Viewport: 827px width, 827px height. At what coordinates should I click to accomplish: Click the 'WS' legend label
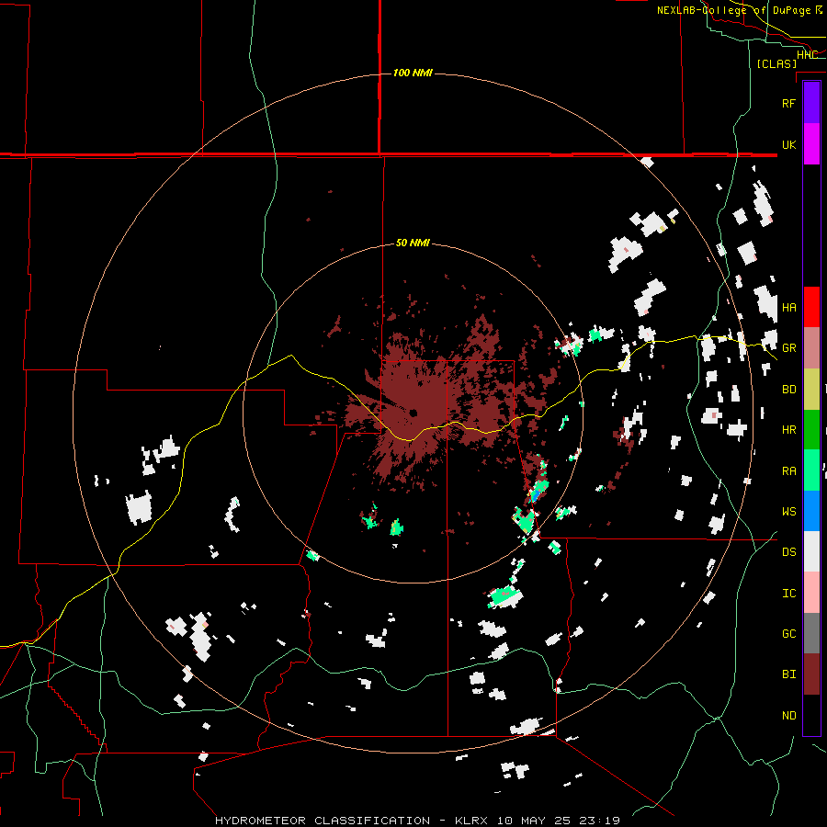789,512
